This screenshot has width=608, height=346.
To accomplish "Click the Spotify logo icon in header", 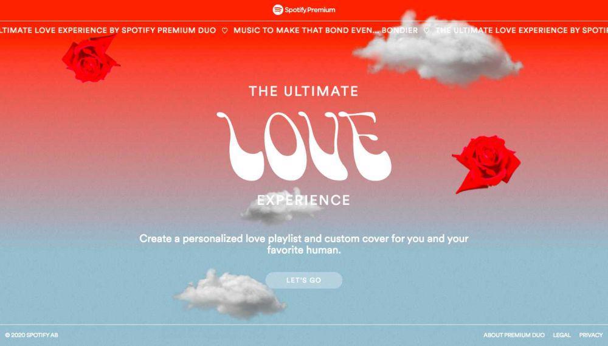I will 278,10.
